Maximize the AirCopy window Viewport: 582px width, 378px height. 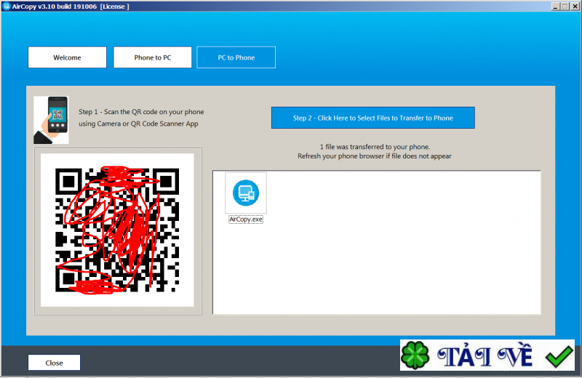(565, 7)
